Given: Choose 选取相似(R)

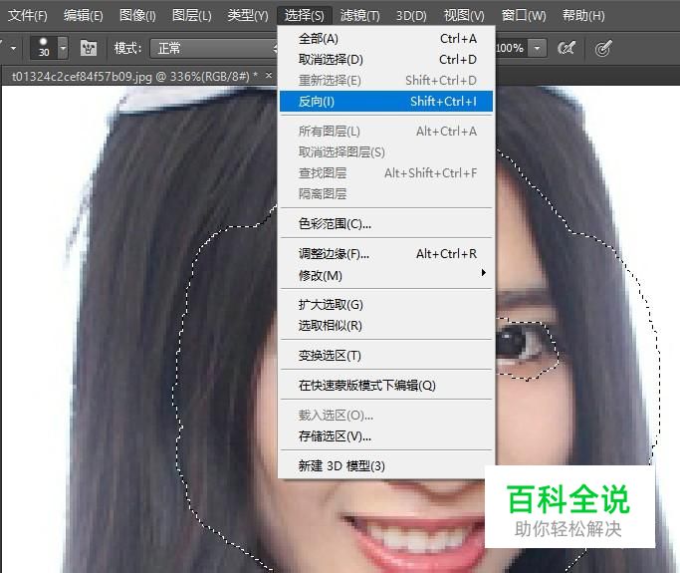Looking at the screenshot, I should 386,326.
